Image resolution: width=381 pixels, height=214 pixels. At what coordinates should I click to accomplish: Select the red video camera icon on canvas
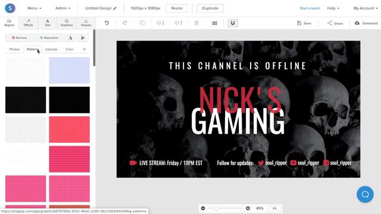tap(133, 163)
